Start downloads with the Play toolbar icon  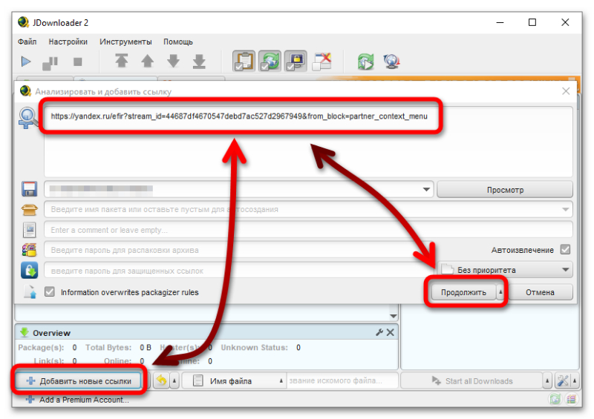tap(26, 62)
